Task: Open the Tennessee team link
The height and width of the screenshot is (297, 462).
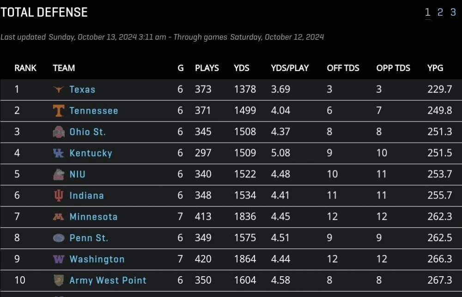Action: (94, 111)
